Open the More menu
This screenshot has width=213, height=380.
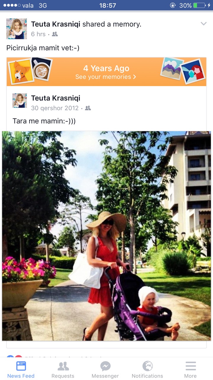(x=191, y=370)
